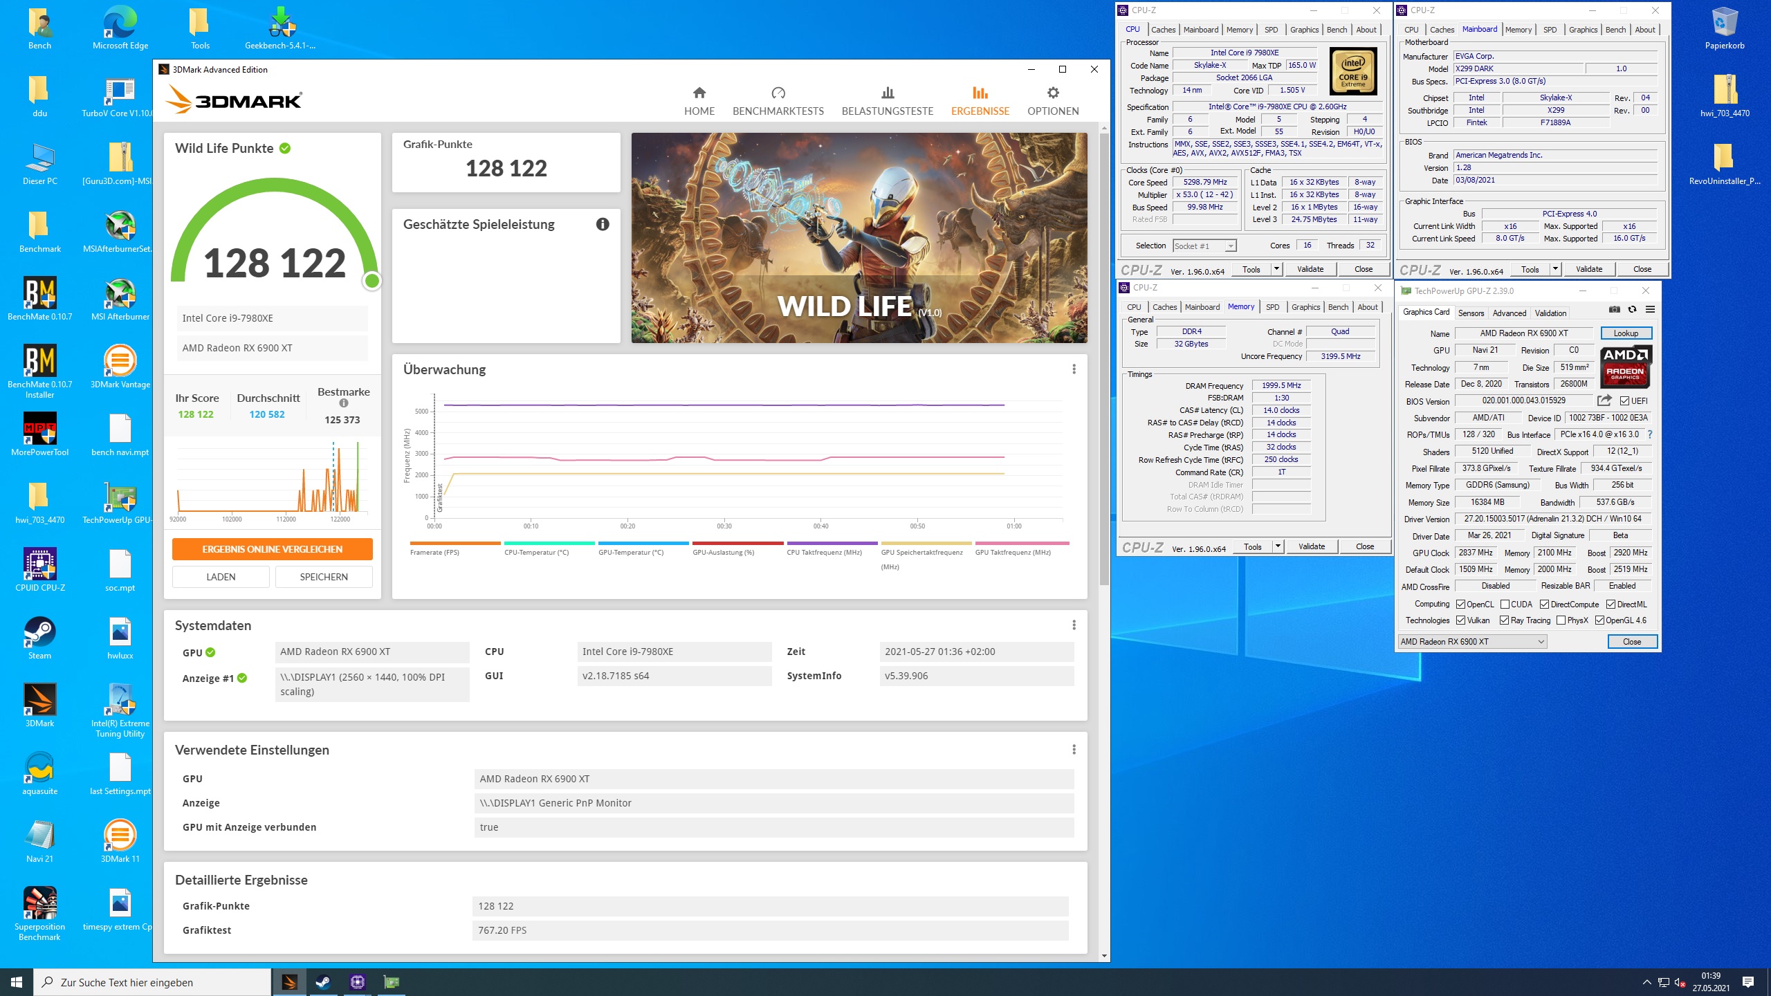Click Lookup button in GPU-Z
This screenshot has height=996, width=1771.
pos(1626,333)
